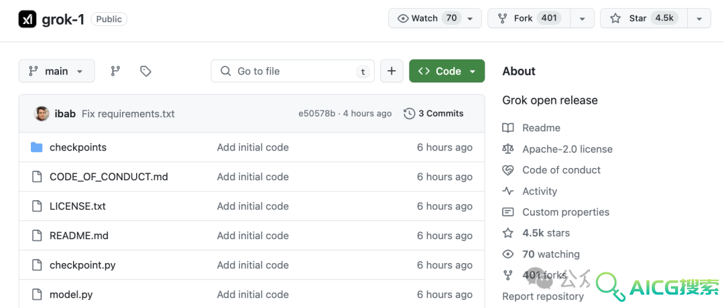Click the ibab user avatar
724x308 pixels.
[42, 113]
